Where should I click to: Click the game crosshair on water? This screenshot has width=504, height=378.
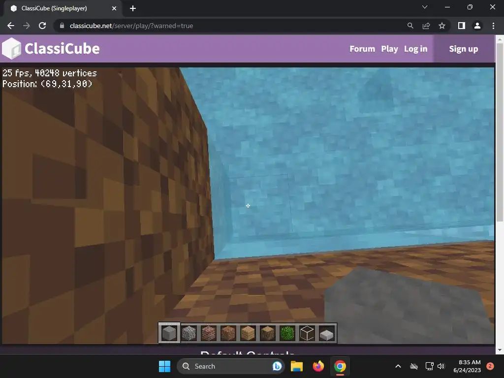248,206
